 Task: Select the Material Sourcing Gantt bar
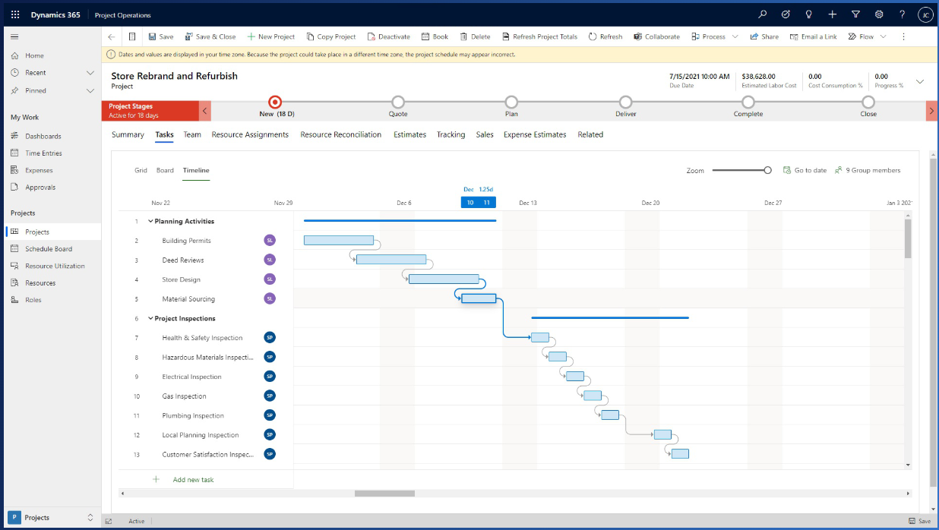tap(479, 298)
